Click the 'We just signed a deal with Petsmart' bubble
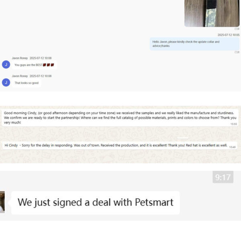Viewport: 241px width, 241px height. click(95, 202)
